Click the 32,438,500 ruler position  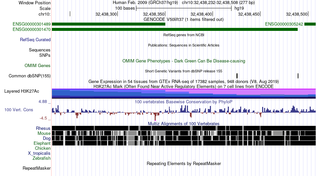pos(297,14)
